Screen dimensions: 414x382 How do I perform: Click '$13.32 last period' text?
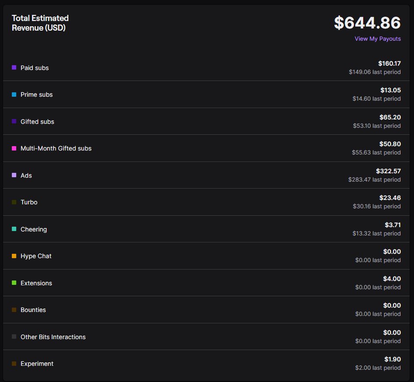point(377,233)
